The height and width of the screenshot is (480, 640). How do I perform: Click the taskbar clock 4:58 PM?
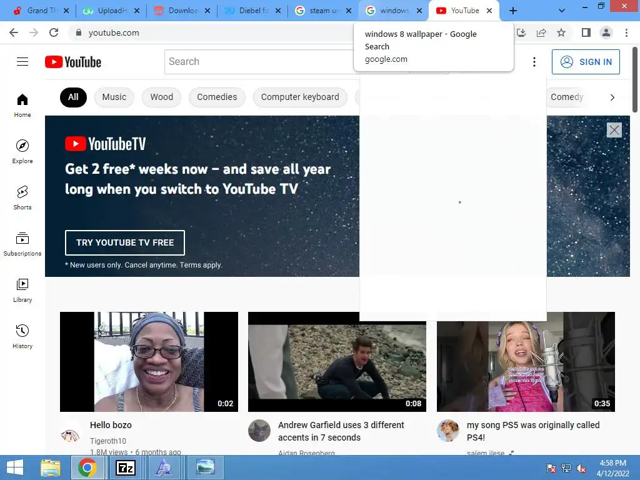612,463
